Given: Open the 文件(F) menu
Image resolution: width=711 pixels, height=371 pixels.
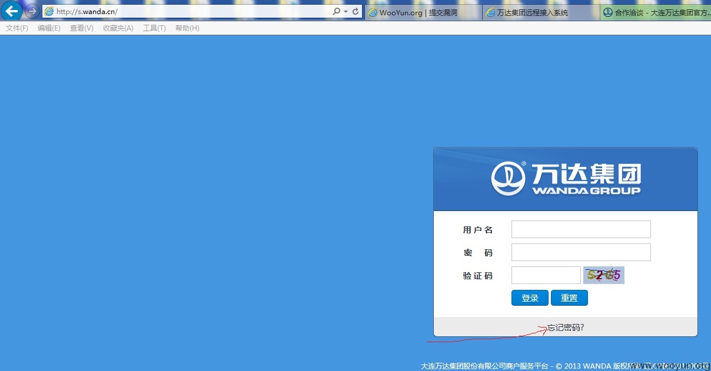Looking at the screenshot, I should [x=17, y=28].
